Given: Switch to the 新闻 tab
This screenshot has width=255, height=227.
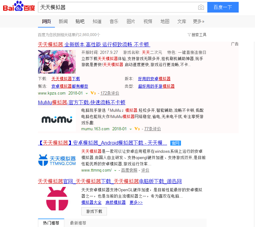Looking at the screenshot, I should point(63,21).
